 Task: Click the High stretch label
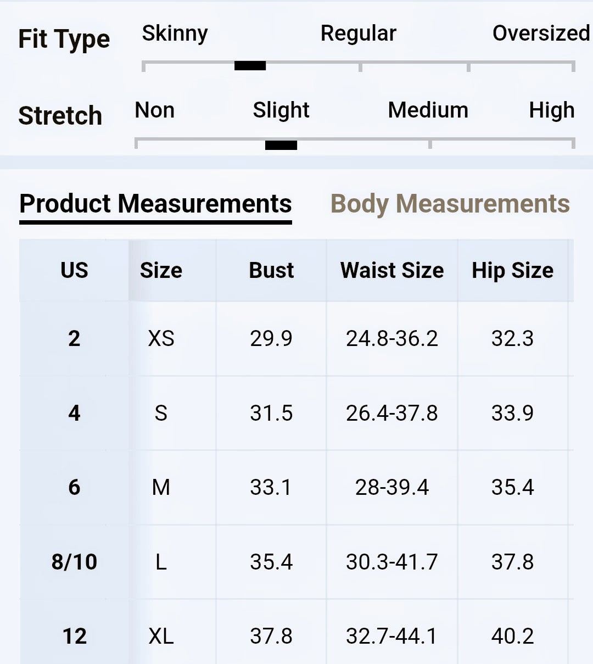(551, 110)
